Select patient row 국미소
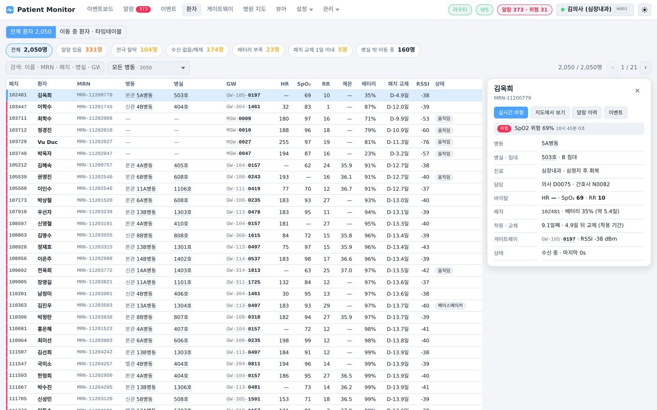Screen dimensions: 657x410 [x=244, y=364]
